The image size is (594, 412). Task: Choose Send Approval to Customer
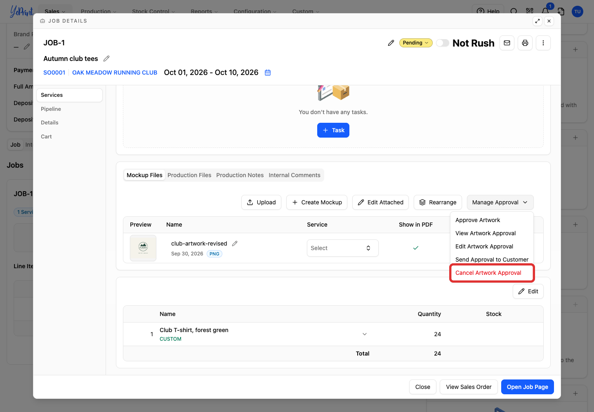click(x=492, y=260)
